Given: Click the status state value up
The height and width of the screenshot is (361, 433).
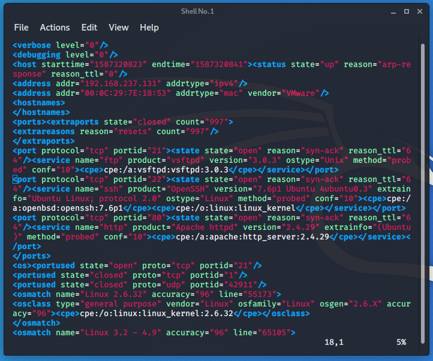Looking at the screenshot, I should pyautogui.click(x=329, y=65).
